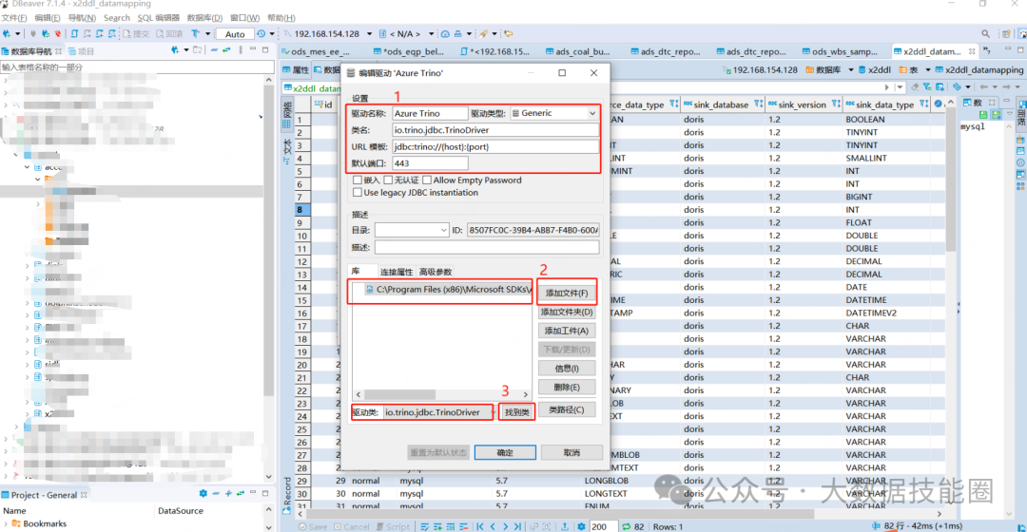1027x532 pixels.
Task: Open the 驱动类 driver class dropdown
Action: (x=494, y=412)
